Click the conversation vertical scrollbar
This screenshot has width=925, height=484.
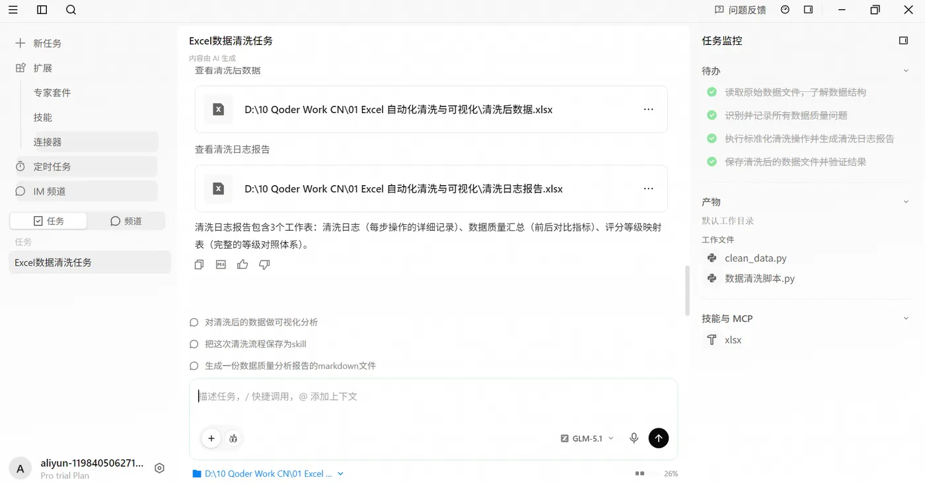[x=687, y=290]
